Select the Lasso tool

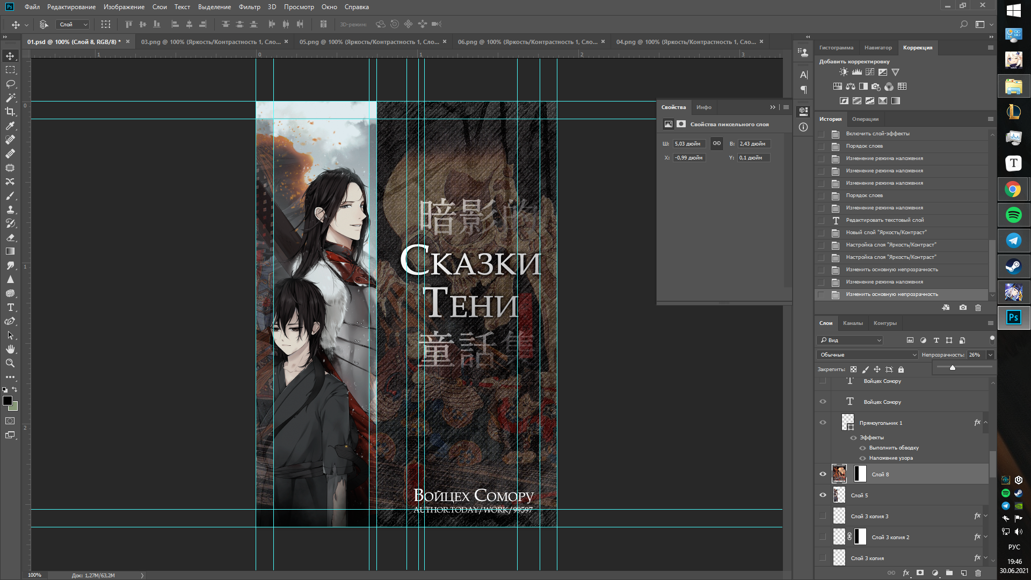coord(10,84)
